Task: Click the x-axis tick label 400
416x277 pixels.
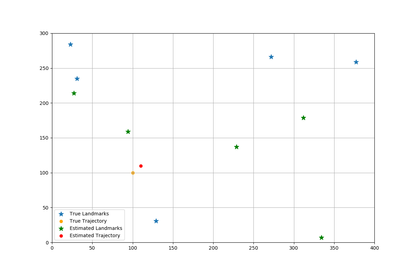Action: [x=374, y=248]
